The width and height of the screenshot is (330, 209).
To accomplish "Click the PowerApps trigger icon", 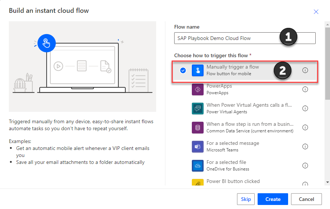I will click(x=198, y=89).
